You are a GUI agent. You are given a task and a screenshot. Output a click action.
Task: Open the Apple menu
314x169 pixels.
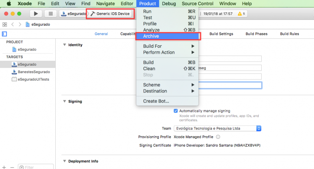pos(9,3)
